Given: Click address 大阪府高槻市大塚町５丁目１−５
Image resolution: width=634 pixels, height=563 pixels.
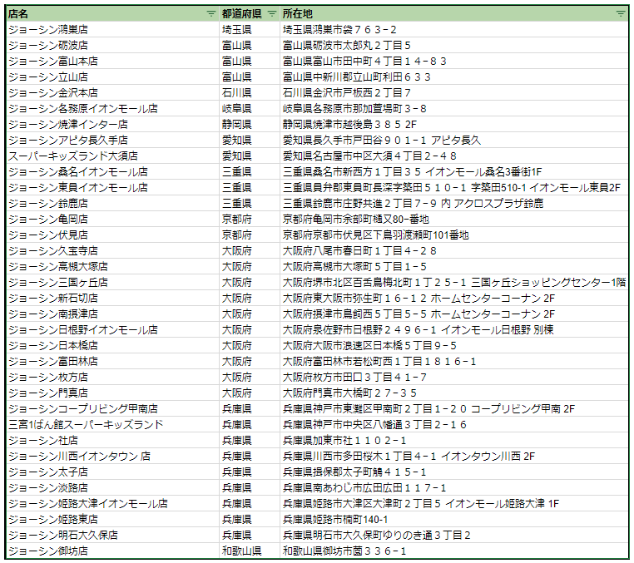Looking at the screenshot, I should (454, 266).
